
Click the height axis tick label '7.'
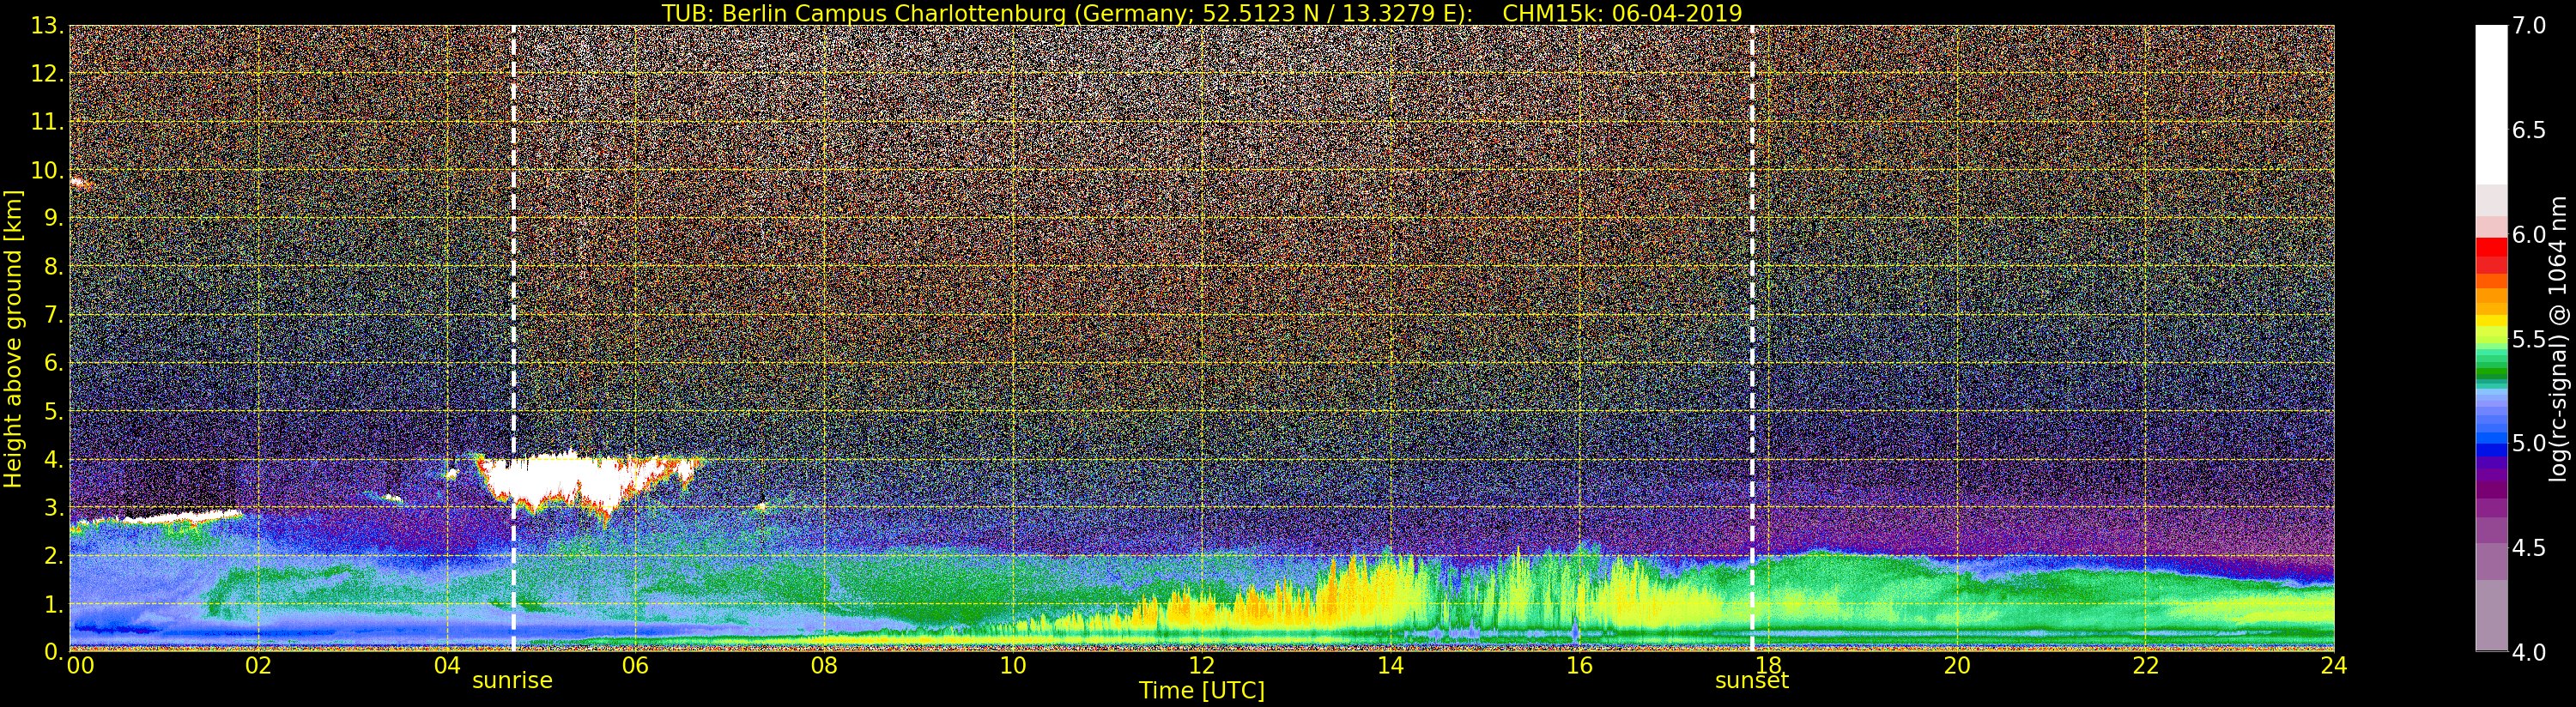point(54,315)
